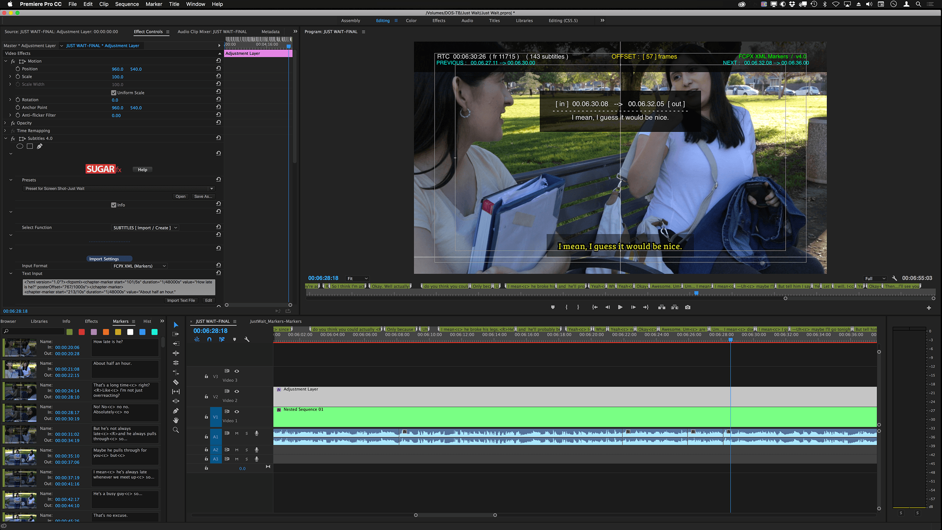Open the timeline display settings wrench icon
This screenshot has height=530, width=942.
(247, 339)
